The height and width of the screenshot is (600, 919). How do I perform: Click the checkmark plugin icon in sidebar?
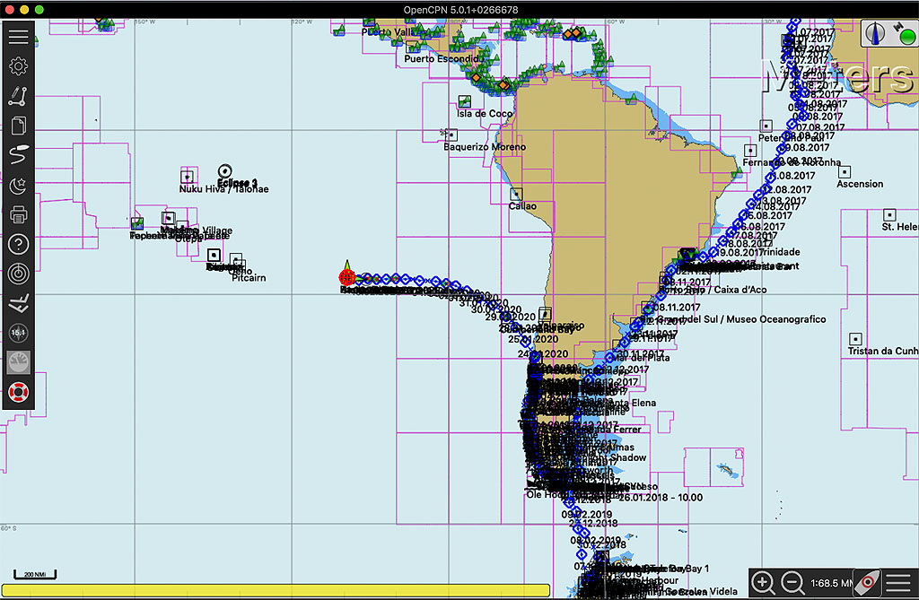(x=18, y=303)
